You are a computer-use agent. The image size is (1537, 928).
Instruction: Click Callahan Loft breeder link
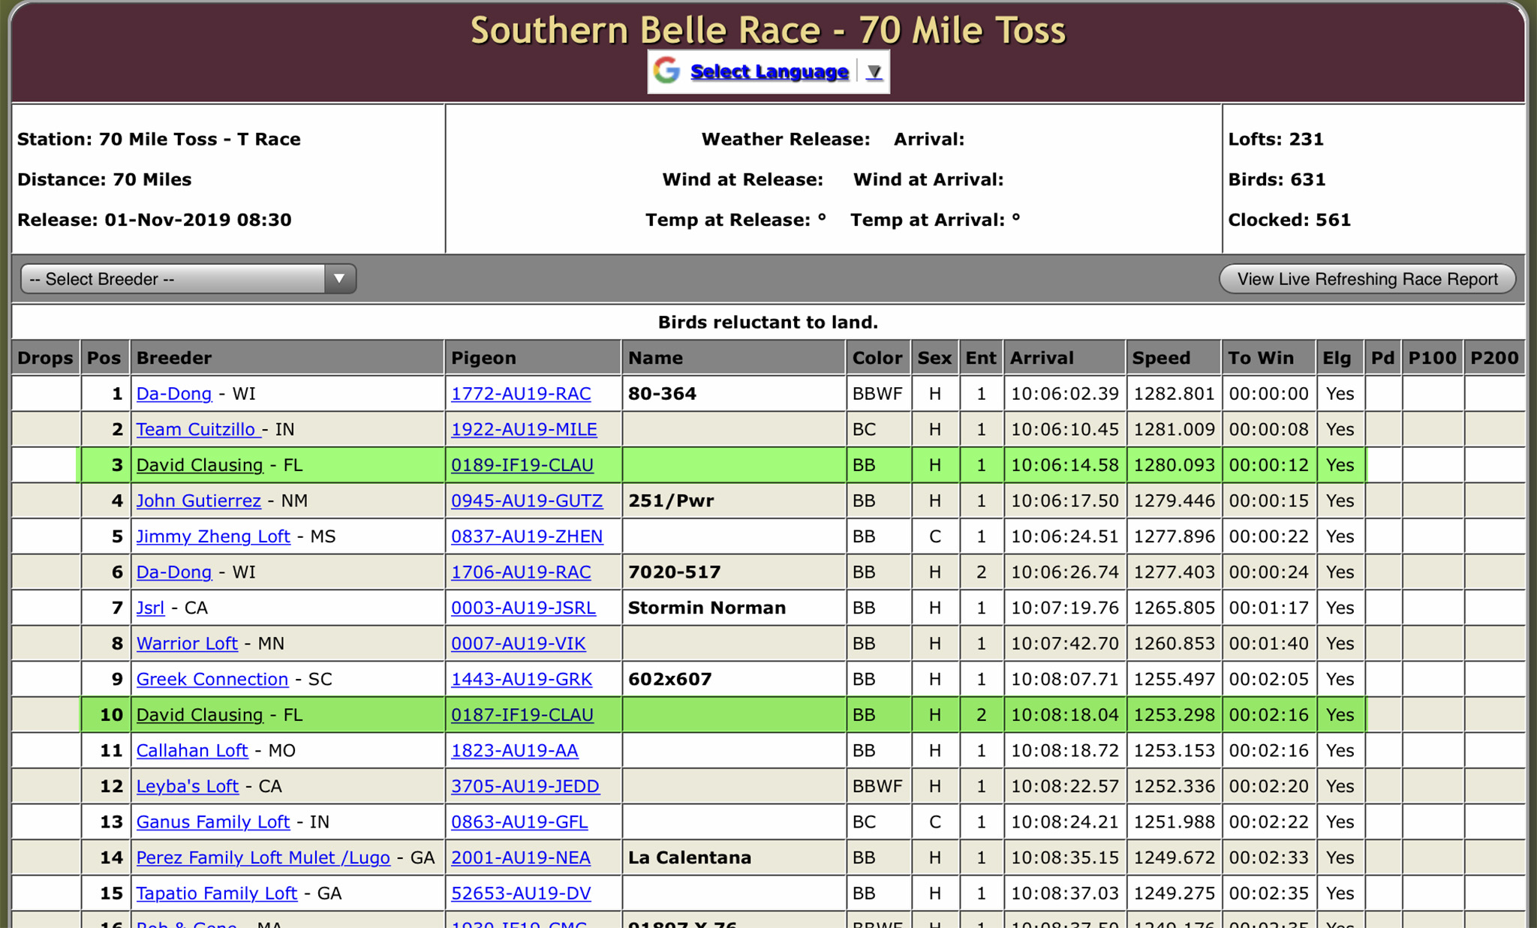coord(191,750)
